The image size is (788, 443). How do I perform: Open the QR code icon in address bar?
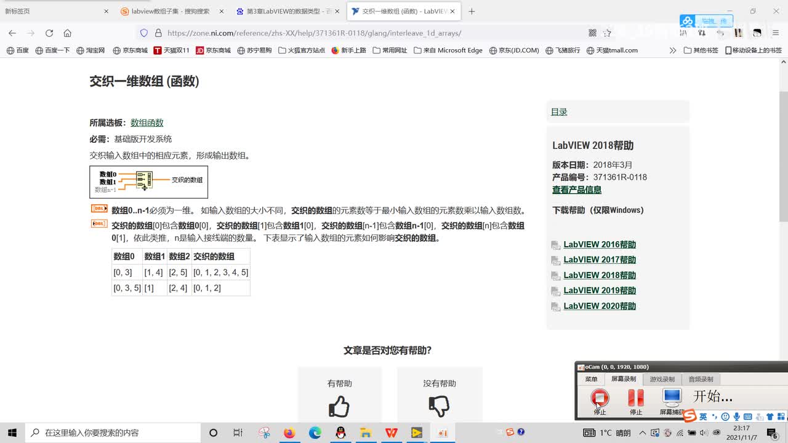coord(592,33)
